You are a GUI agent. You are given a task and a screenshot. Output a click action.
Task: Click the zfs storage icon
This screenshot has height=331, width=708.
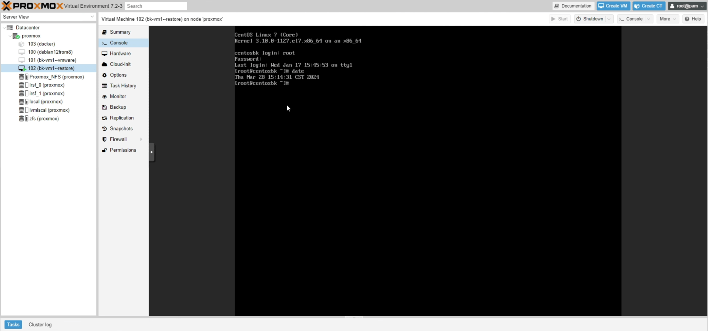(x=24, y=119)
